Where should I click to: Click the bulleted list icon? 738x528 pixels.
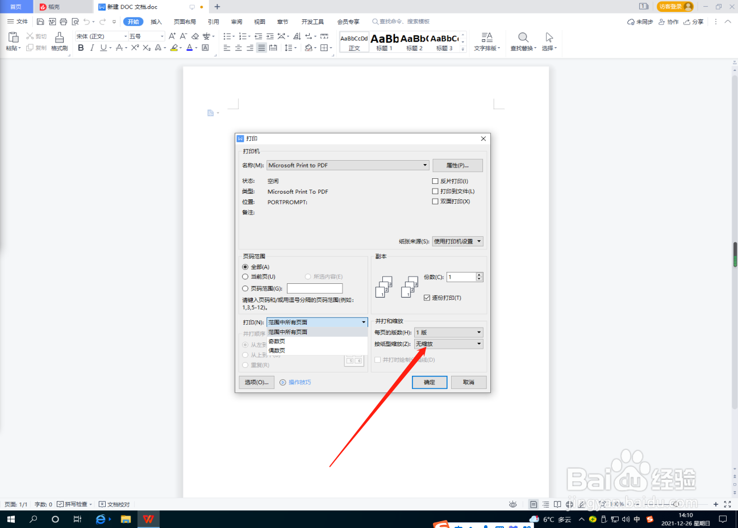[227, 36]
